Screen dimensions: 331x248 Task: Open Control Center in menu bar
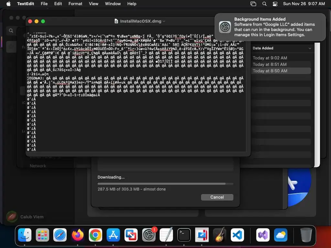(275, 4)
